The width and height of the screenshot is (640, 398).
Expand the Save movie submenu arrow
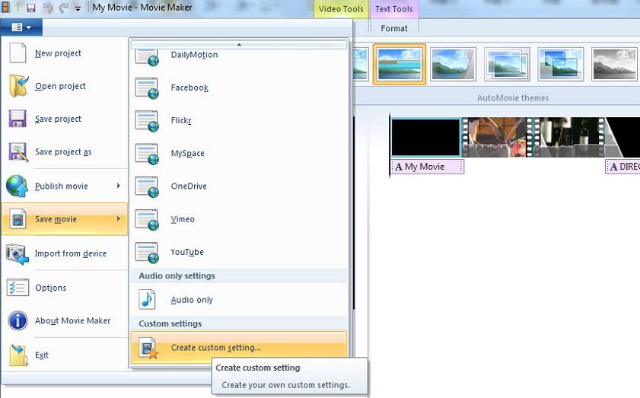pyautogui.click(x=119, y=219)
